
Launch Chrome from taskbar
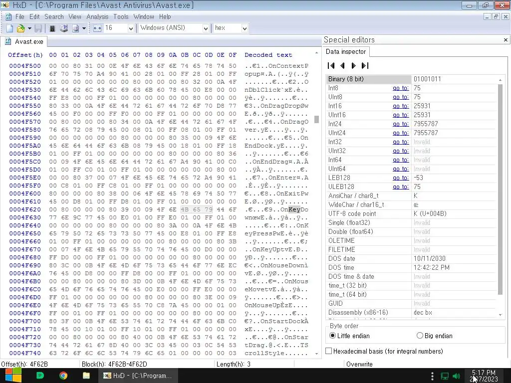(63, 376)
